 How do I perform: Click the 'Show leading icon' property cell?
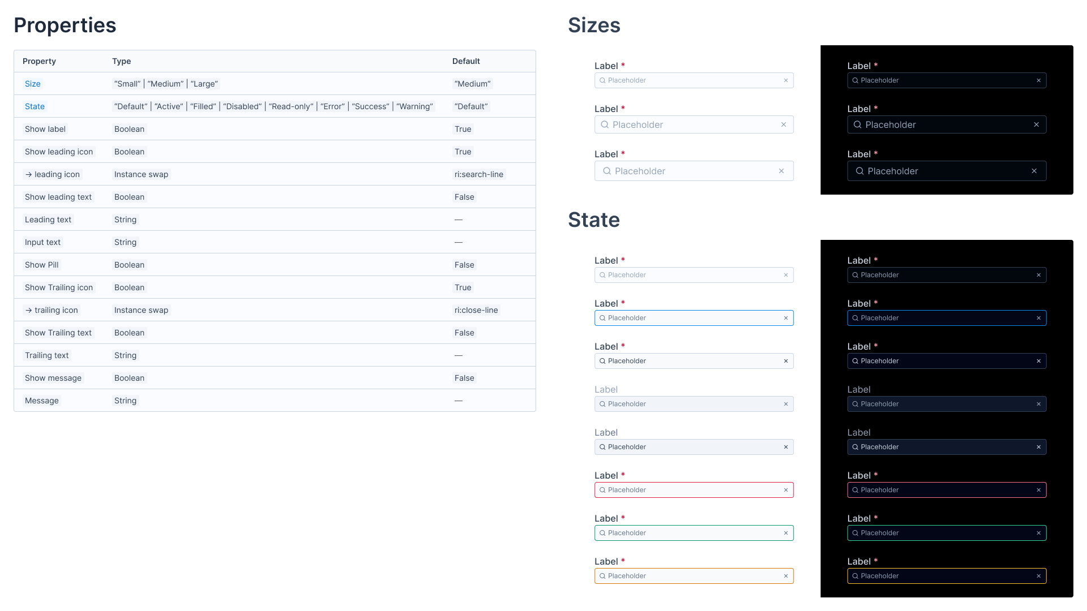tap(59, 152)
